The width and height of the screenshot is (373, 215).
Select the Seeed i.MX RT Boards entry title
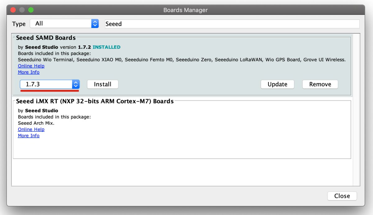tap(95, 101)
